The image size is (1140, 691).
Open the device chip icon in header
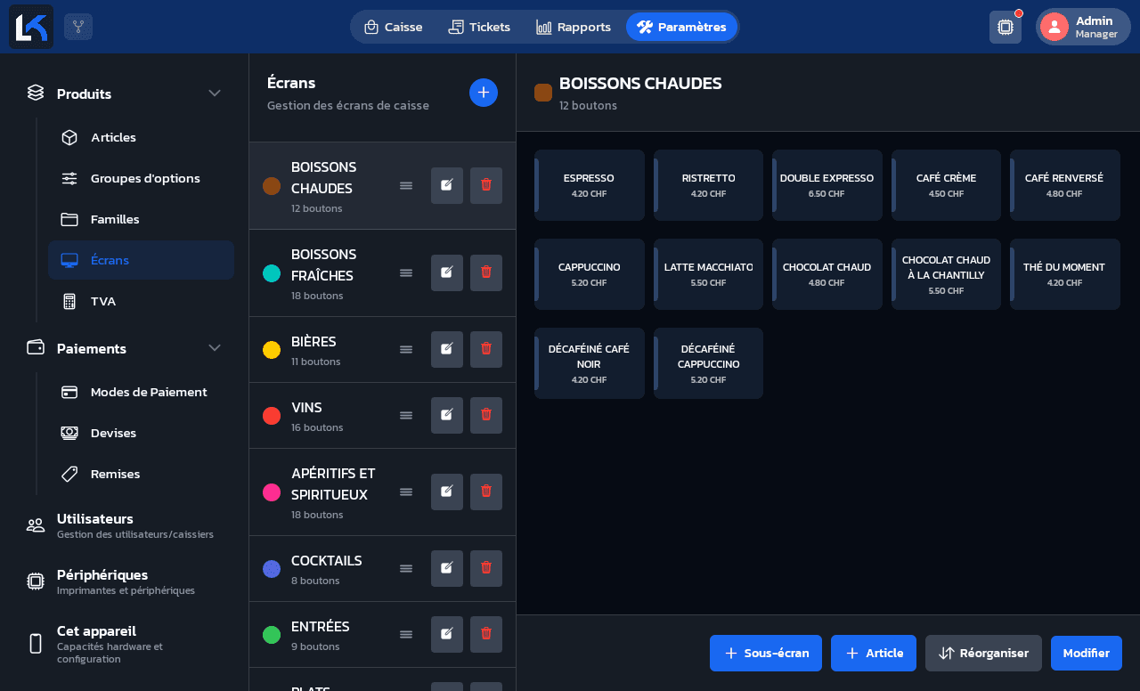click(1006, 27)
